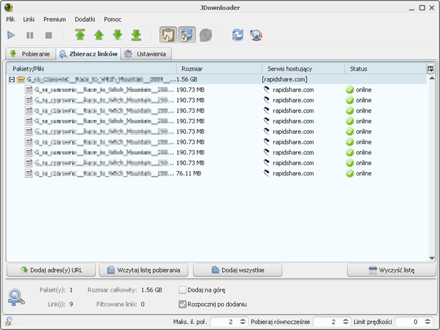Collapse the package tree with minus box
Screen dimensions: 440x330
(x=12, y=79)
